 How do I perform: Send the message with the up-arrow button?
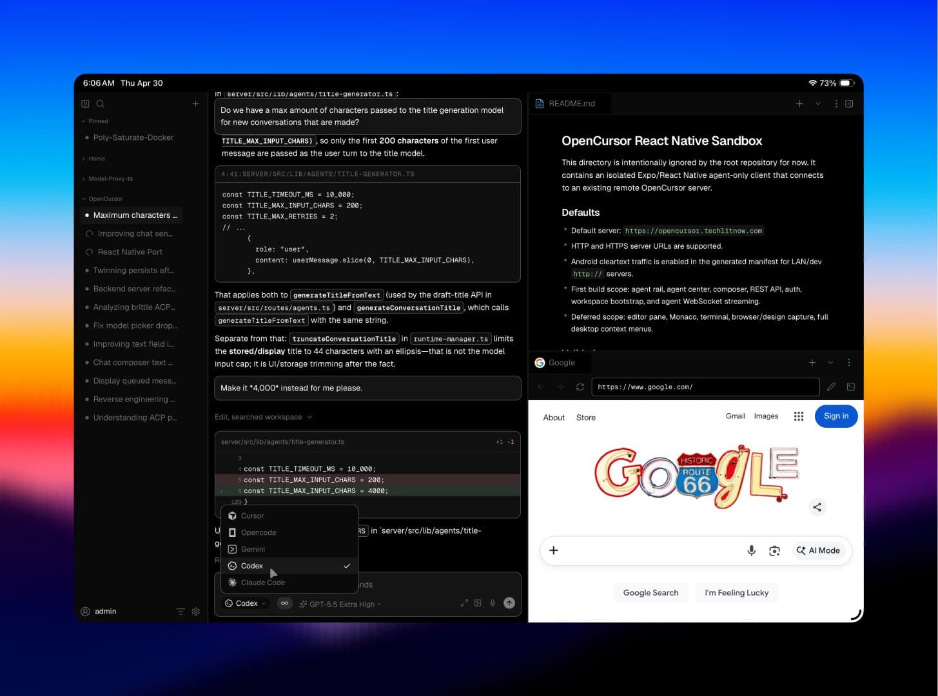[x=509, y=603]
